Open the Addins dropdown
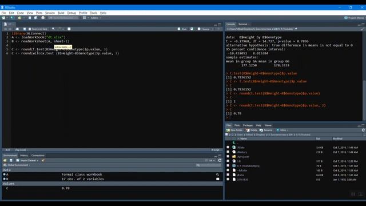The height and width of the screenshot is (206, 366). coord(96,18)
